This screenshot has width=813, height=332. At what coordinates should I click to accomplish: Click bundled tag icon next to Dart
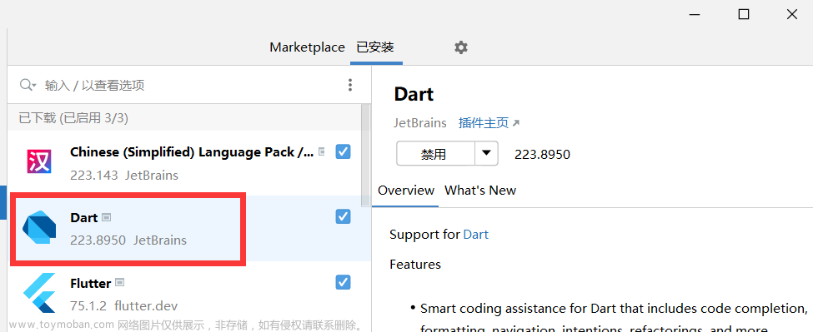coord(106,218)
